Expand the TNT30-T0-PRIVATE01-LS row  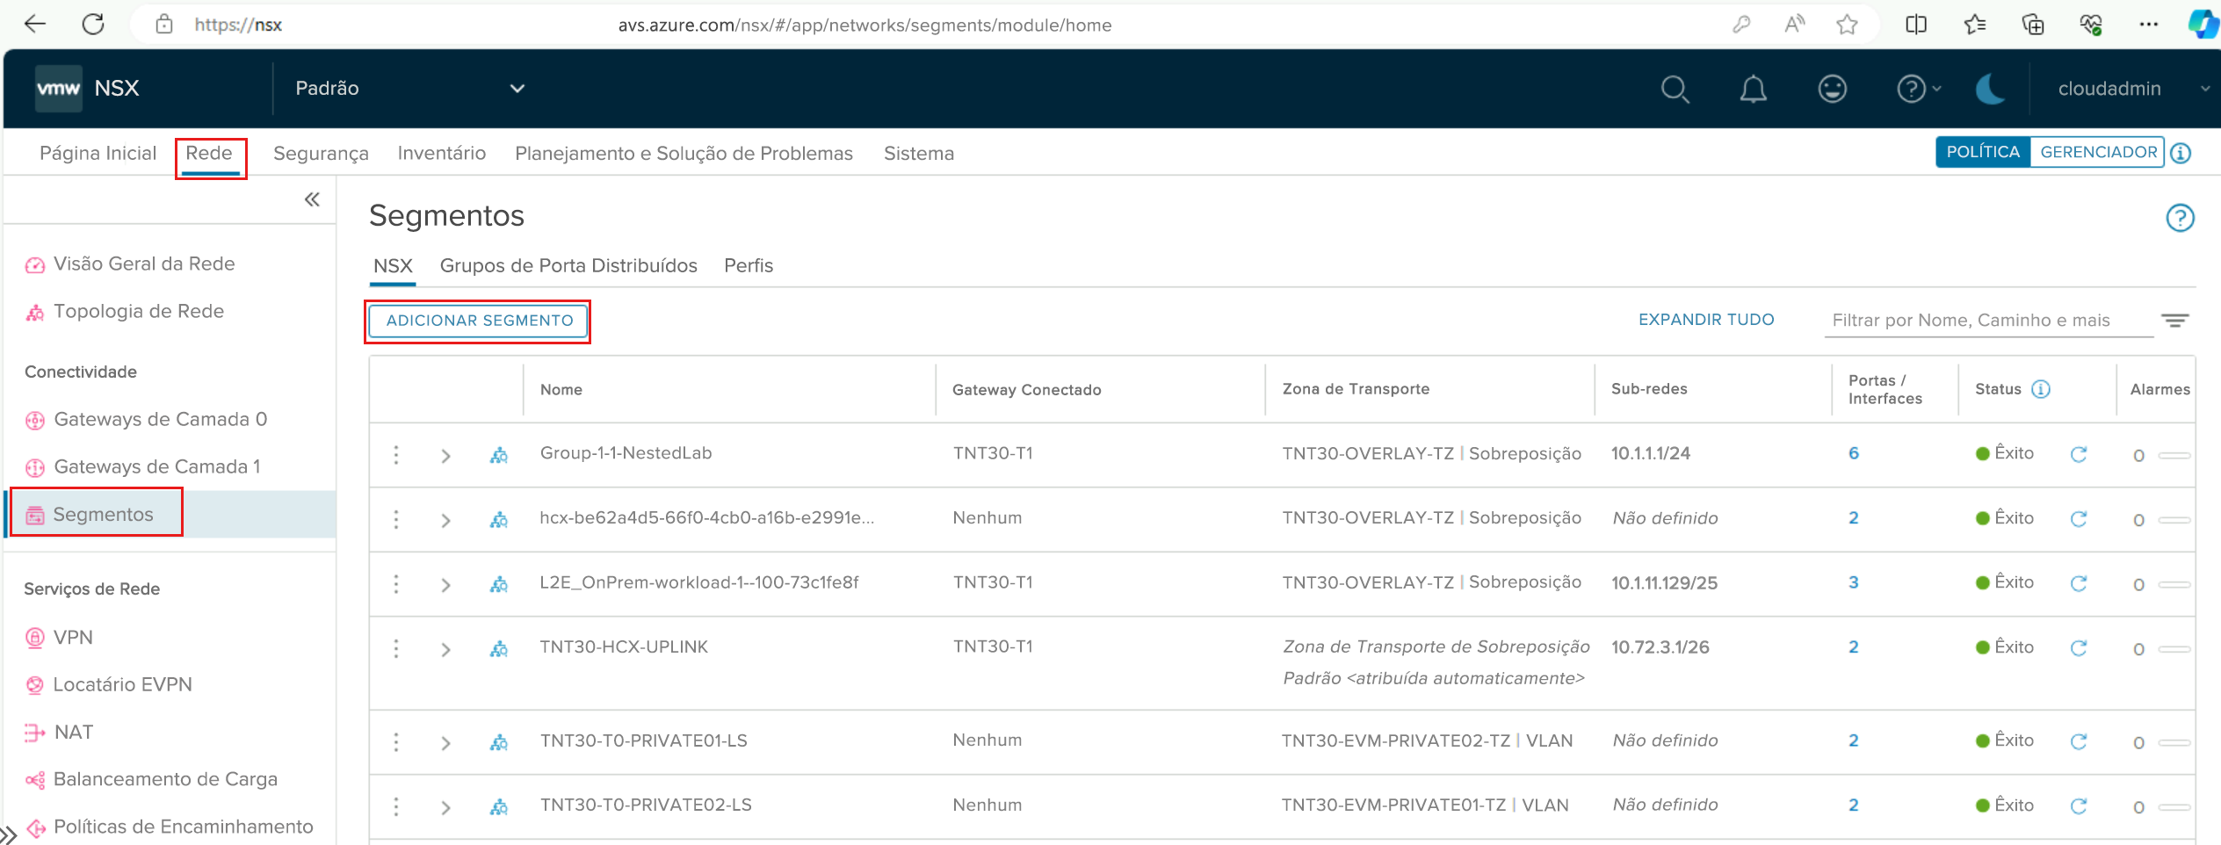[445, 743]
